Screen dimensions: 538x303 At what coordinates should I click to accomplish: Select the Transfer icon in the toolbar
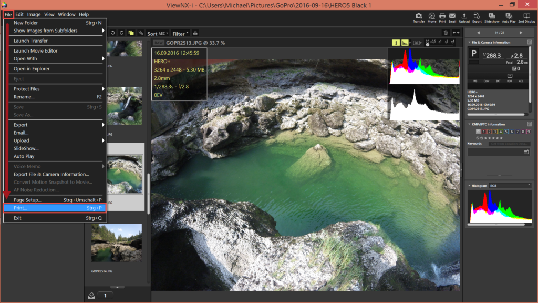coord(418,16)
